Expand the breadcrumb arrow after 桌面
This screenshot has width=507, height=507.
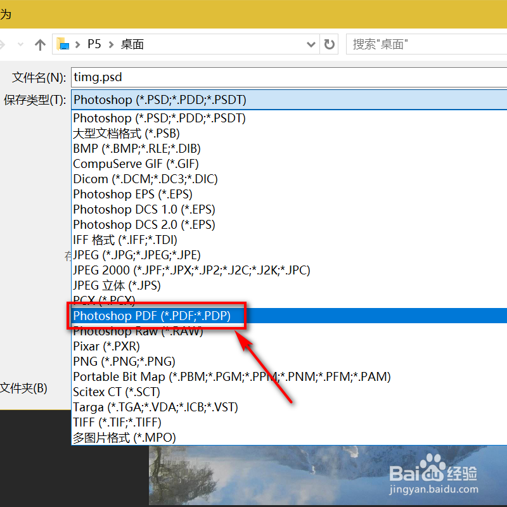tap(152, 44)
